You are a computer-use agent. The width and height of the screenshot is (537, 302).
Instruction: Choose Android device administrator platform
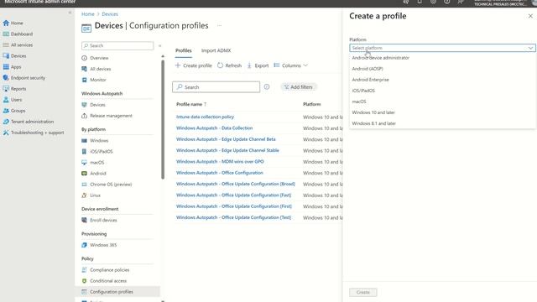pos(380,58)
